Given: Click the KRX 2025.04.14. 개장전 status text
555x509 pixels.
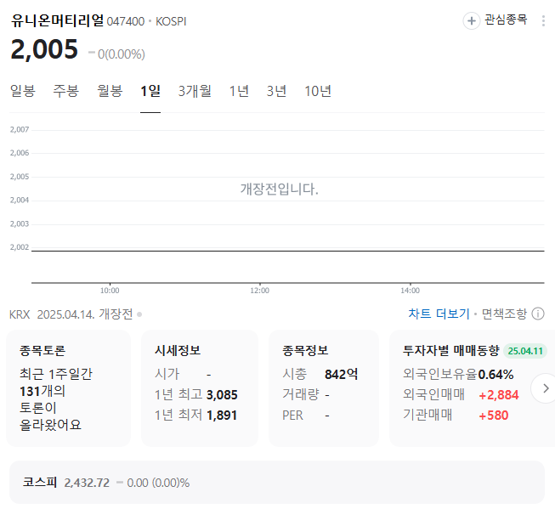Looking at the screenshot, I should [71, 314].
